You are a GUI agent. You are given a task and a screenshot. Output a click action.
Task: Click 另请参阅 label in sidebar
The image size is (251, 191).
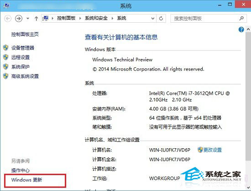pyautogui.click(x=21, y=161)
